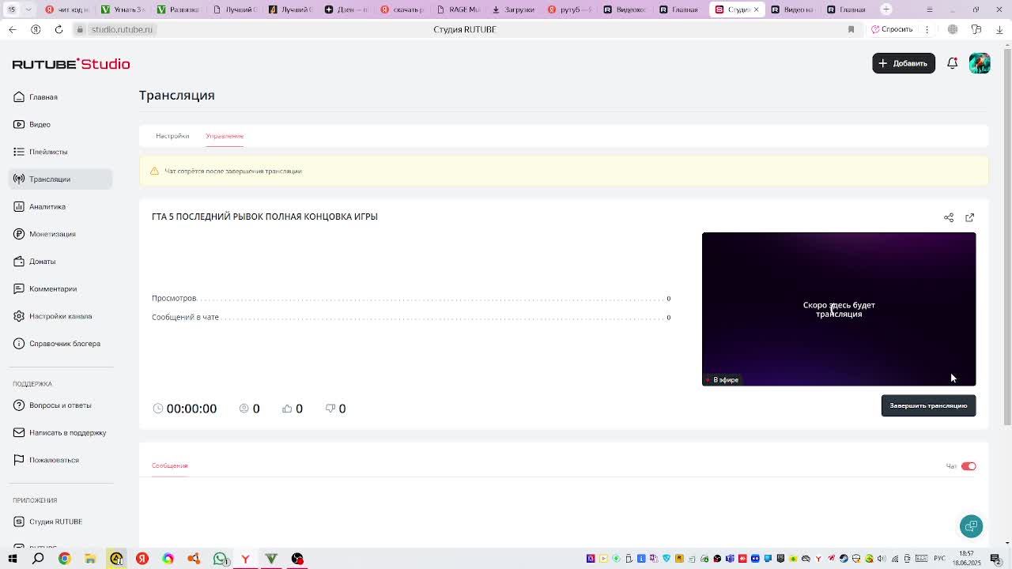This screenshot has height=569, width=1012.
Task: Click the Добавить button
Action: [904, 63]
